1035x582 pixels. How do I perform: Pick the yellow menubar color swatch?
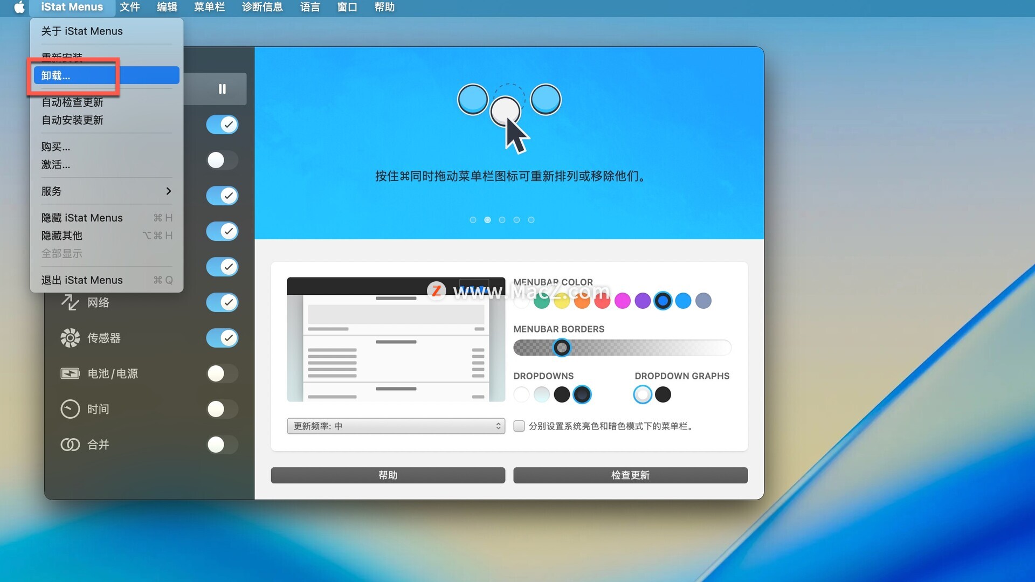(562, 301)
